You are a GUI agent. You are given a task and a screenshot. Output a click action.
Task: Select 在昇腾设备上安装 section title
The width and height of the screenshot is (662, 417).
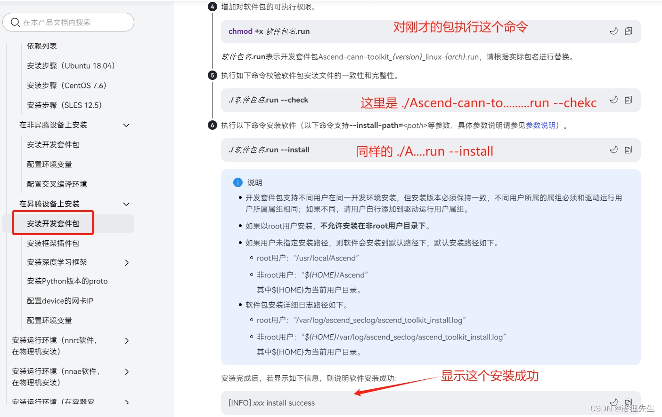point(49,204)
